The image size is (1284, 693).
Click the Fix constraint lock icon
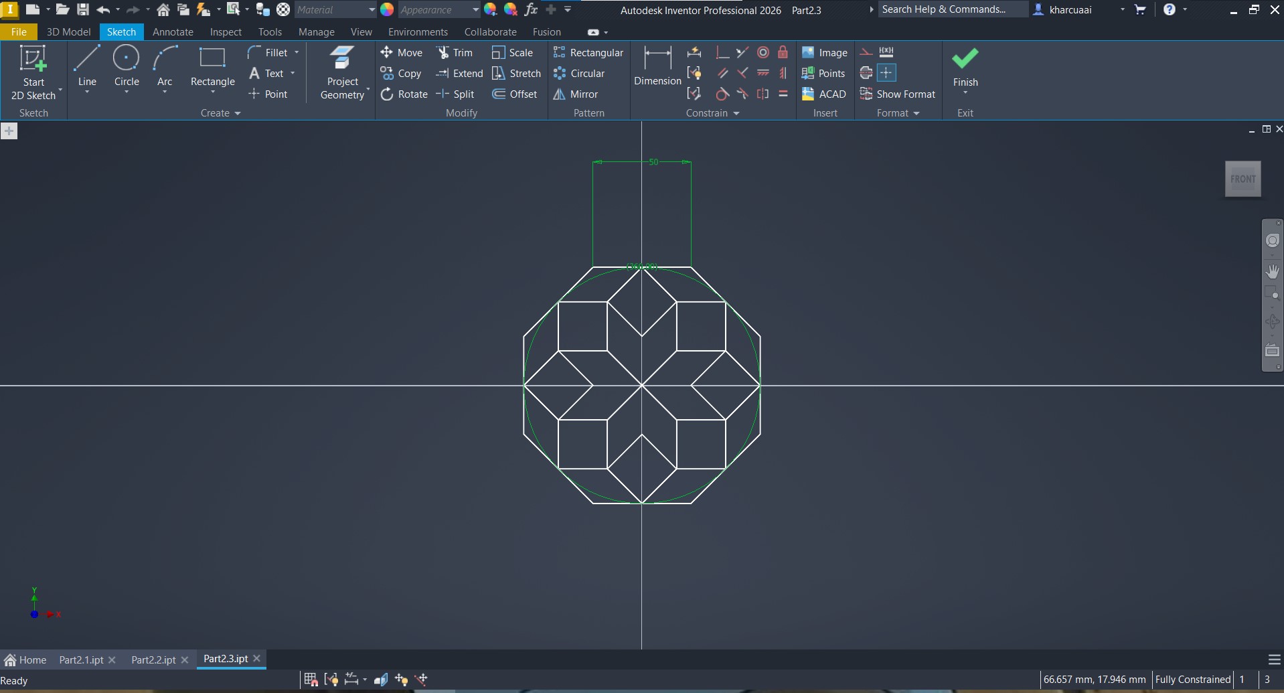(783, 53)
